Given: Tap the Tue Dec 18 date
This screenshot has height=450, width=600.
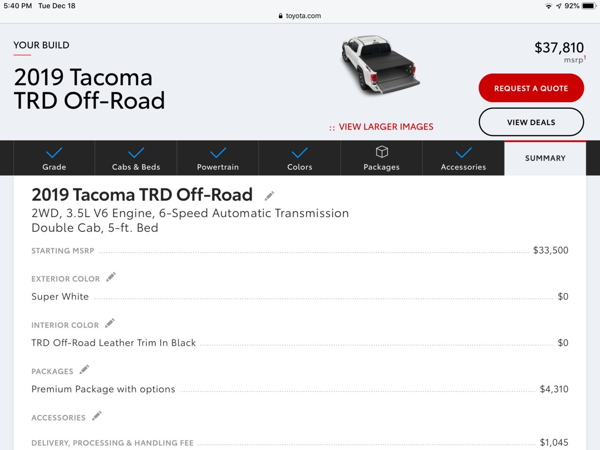Looking at the screenshot, I should point(57,6).
